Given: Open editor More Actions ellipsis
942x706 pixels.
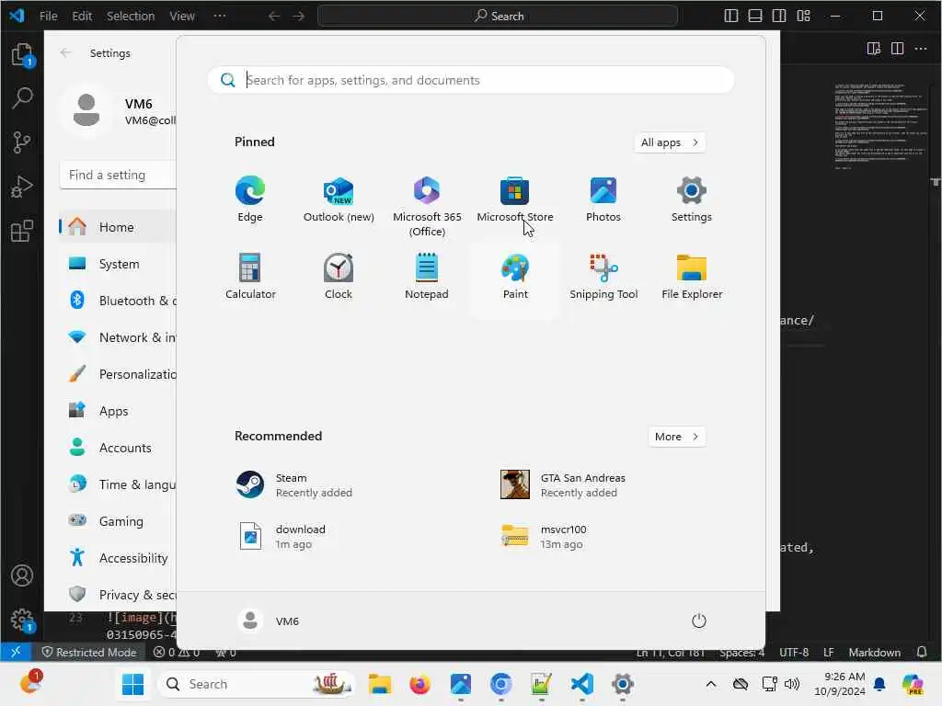Looking at the screenshot, I should [x=921, y=48].
